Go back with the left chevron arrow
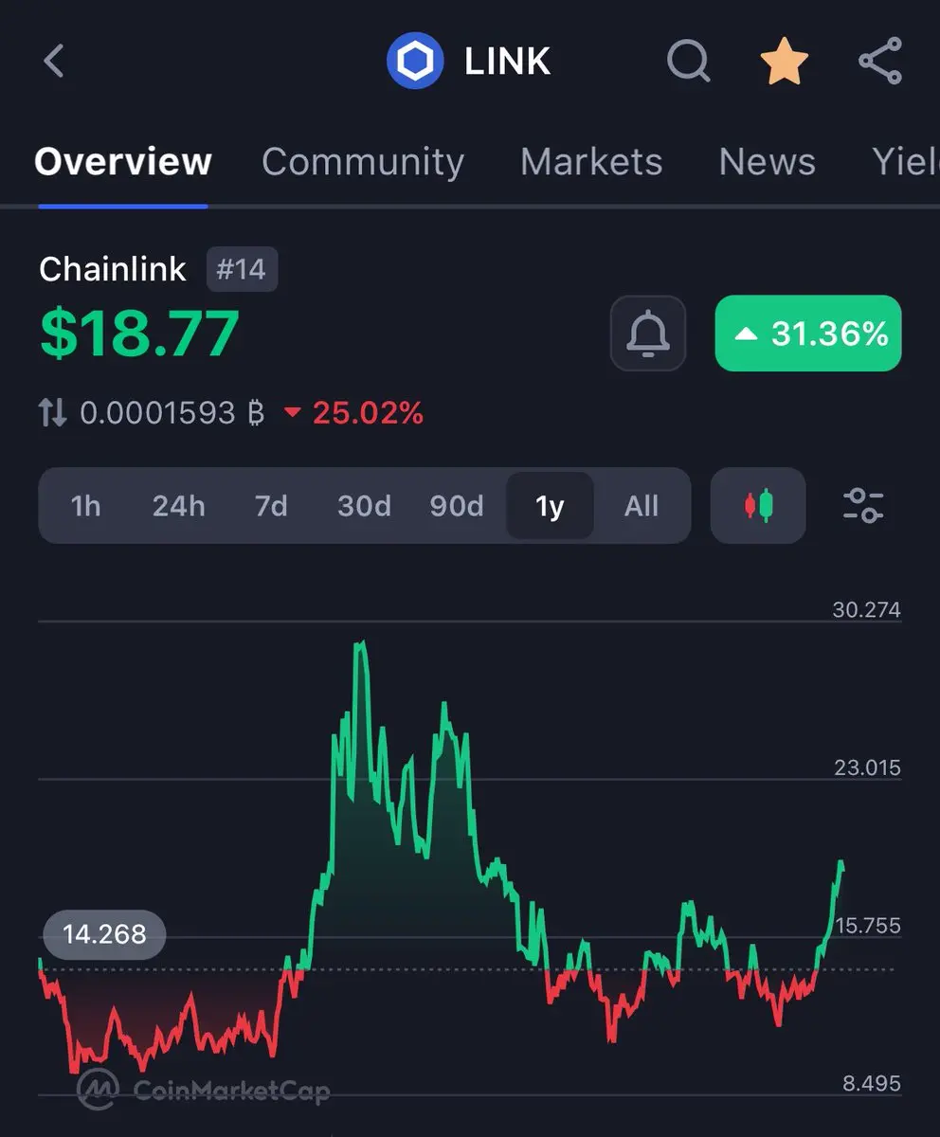The height and width of the screenshot is (1137, 940). 54,63
